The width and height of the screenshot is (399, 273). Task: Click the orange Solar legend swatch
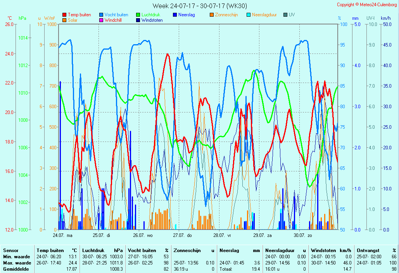(64, 20)
